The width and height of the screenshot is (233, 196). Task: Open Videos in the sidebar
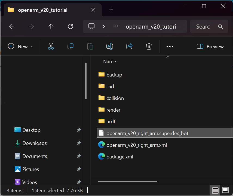26,182
